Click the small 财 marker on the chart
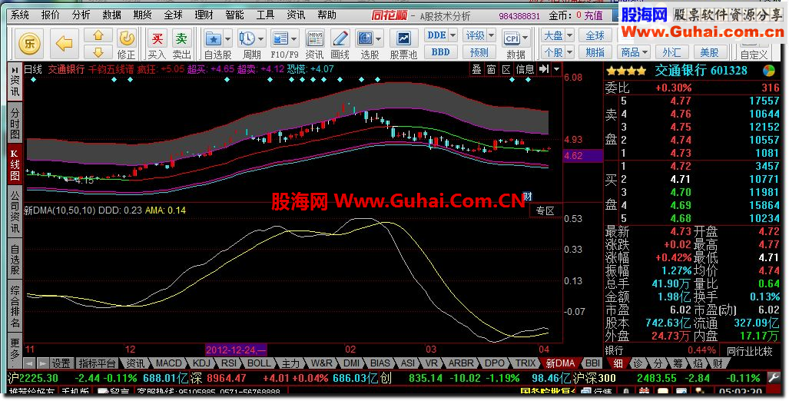 pyautogui.click(x=527, y=196)
